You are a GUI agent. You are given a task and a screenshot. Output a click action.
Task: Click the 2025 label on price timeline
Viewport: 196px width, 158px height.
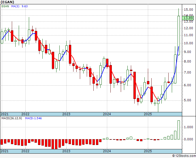(148, 114)
